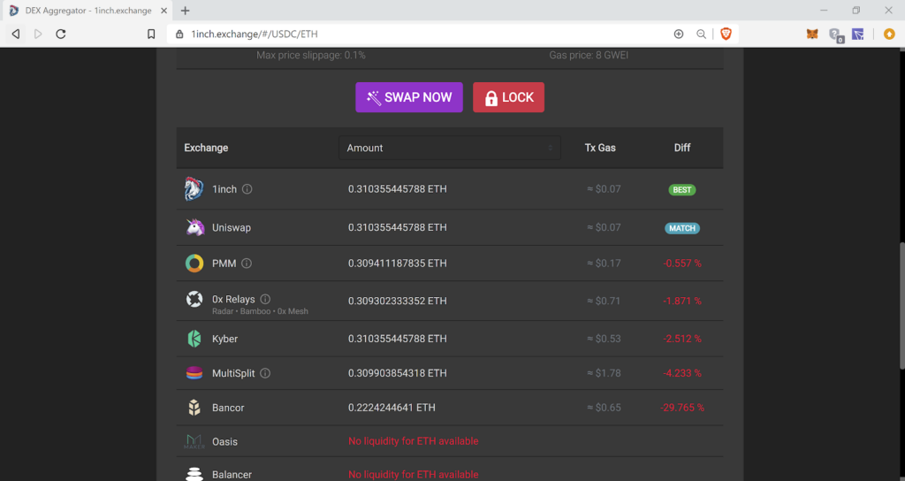905x481 pixels.
Task: Click the Kyber exchange icon
Action: [x=194, y=339]
